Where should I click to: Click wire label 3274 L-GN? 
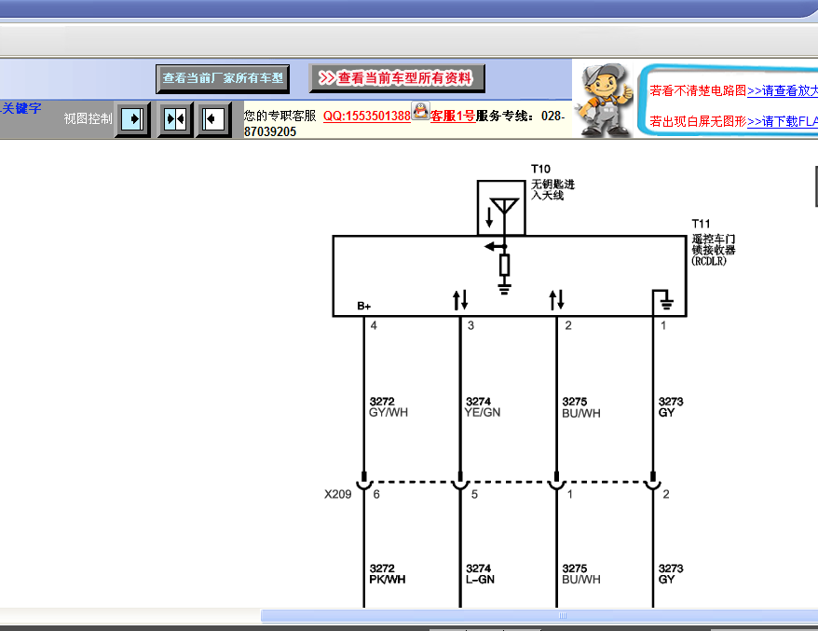click(480, 574)
